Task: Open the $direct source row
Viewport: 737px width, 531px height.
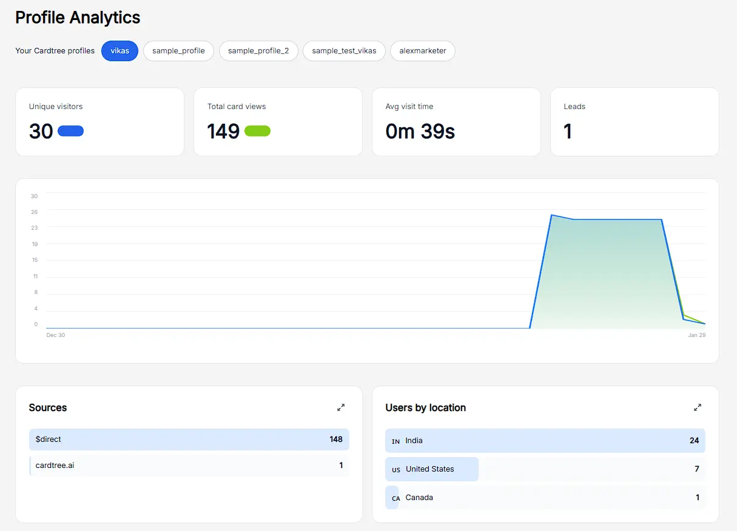Action: (x=189, y=439)
